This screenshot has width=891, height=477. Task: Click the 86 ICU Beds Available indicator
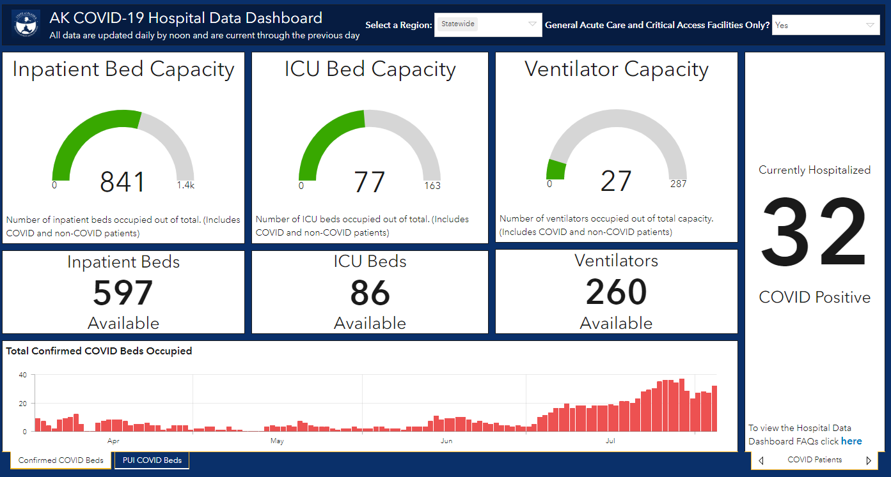click(370, 292)
